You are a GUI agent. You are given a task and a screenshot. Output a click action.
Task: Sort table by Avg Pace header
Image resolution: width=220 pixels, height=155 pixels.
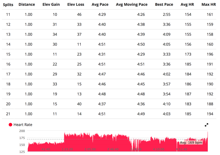click(100, 5)
